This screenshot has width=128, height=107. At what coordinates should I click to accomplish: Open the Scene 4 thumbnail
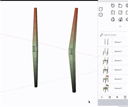coord(106,70)
